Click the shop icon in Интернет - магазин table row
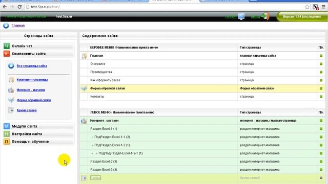This screenshot has height=184, width=328. pyautogui.click(x=84, y=121)
